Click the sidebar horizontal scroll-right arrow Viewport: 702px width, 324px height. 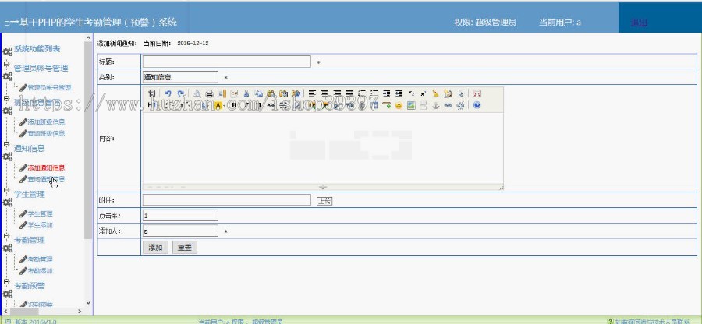pos(80,311)
